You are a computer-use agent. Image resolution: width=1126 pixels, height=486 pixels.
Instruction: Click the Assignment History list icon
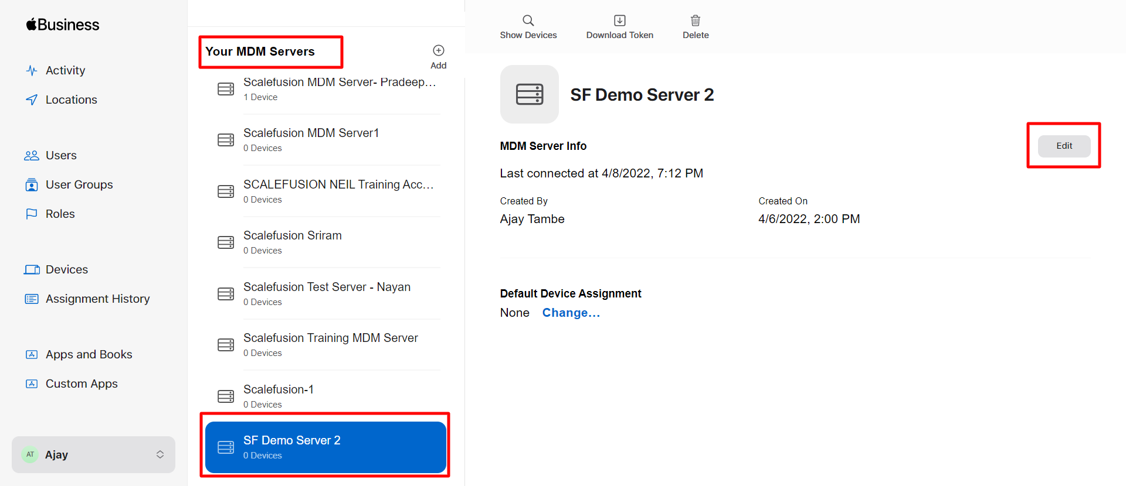(x=32, y=299)
